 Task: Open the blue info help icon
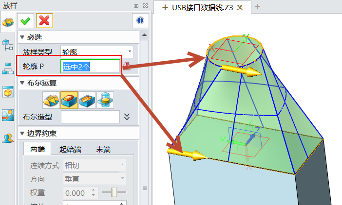(140, 20)
